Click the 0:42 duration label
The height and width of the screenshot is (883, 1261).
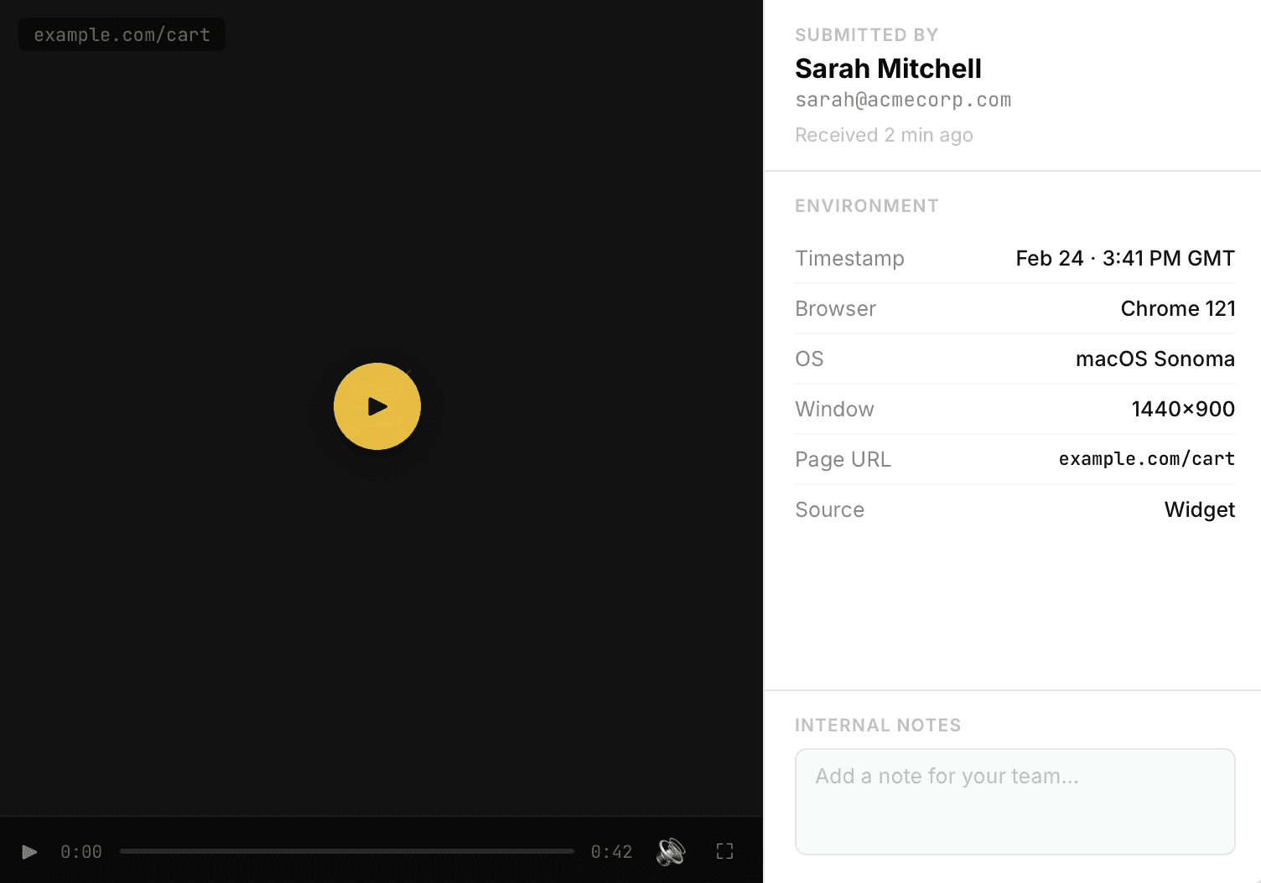click(611, 851)
